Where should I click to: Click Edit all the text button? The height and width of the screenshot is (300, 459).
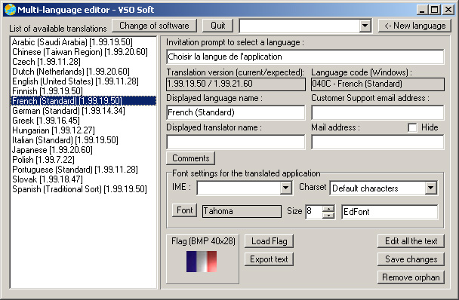(x=411, y=241)
